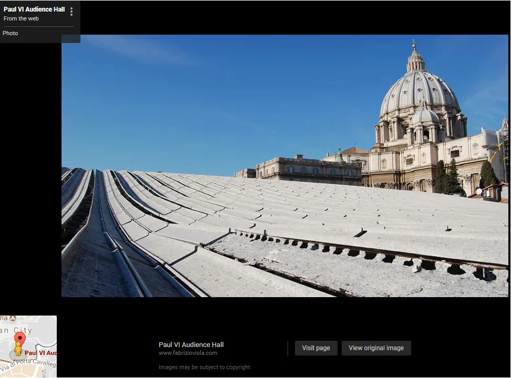
Task: Open the www.fabrizioviola.com link
Action: (188, 353)
